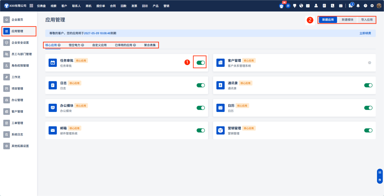This screenshot has height=196, width=384.
Task: Toggle the 任务审批 application switch
Action: click(x=201, y=63)
